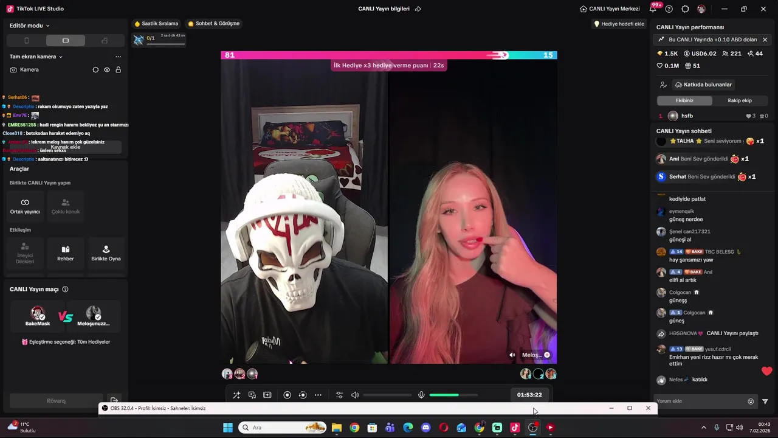Screen dimensions: 778x438
Task: Click the viewer stats icon beside Katkıda bulunanlar
Action: pyautogui.click(x=663, y=85)
